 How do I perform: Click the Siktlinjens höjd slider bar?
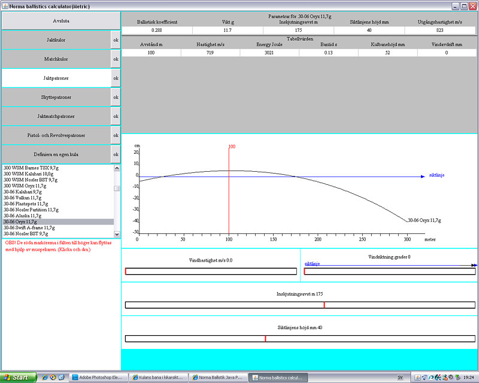(299, 339)
